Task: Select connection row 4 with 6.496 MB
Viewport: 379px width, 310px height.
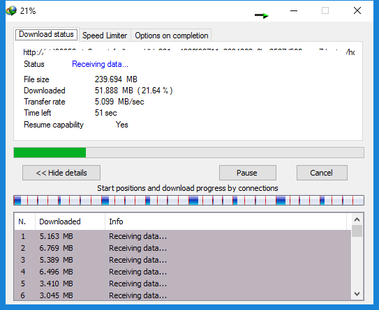Action: [182, 272]
